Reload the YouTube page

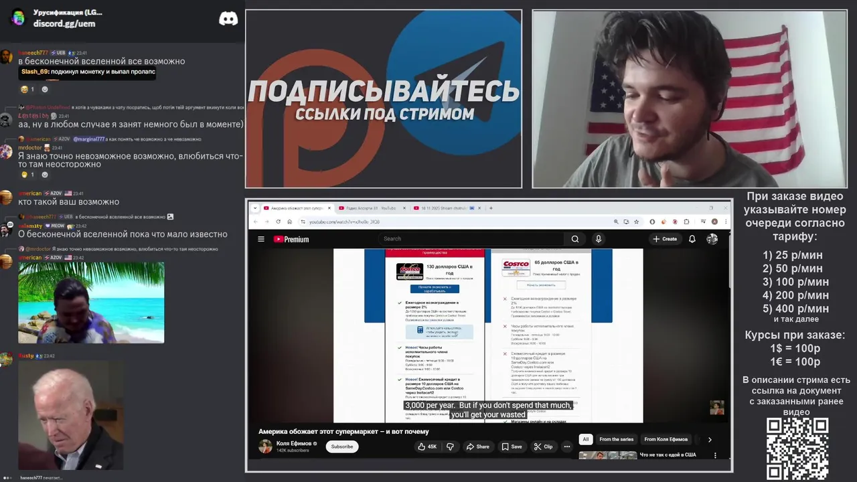pyautogui.click(x=278, y=222)
